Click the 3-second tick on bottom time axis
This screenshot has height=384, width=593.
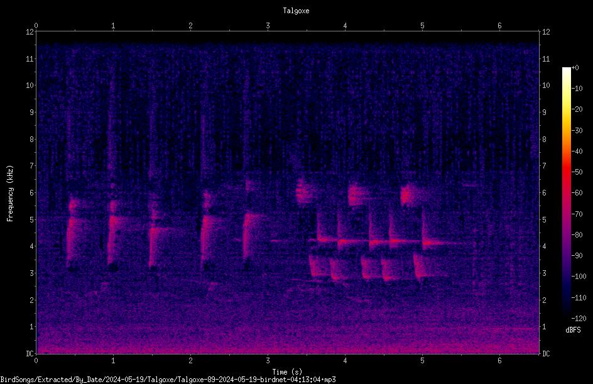[268, 361]
